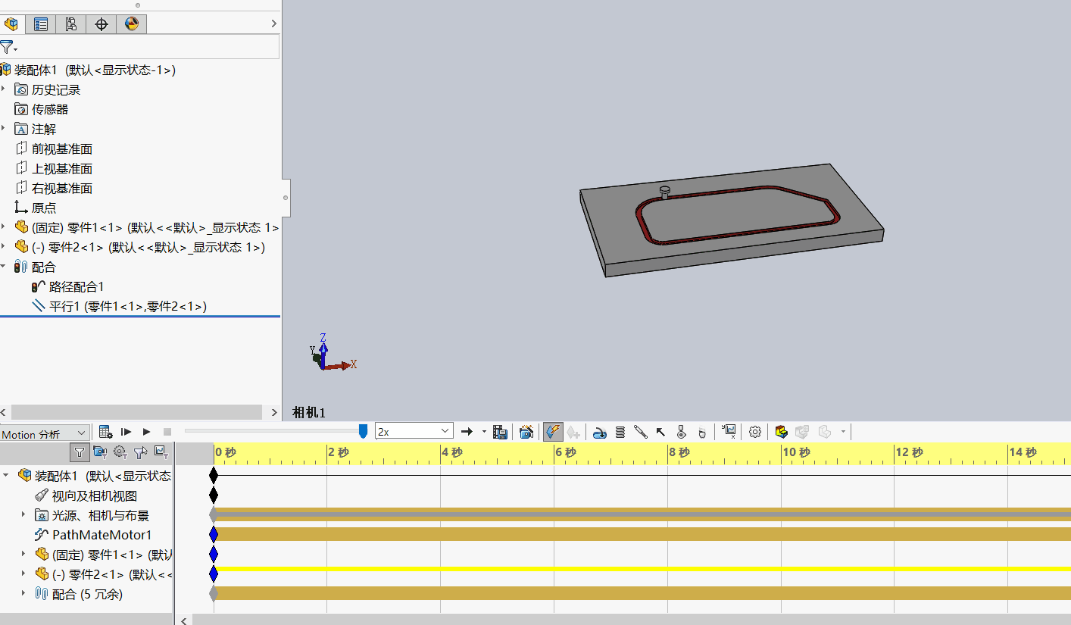Viewport: 1071px width, 625px height.
Task: Open the feature tree filter funnel
Action: pos(8,47)
